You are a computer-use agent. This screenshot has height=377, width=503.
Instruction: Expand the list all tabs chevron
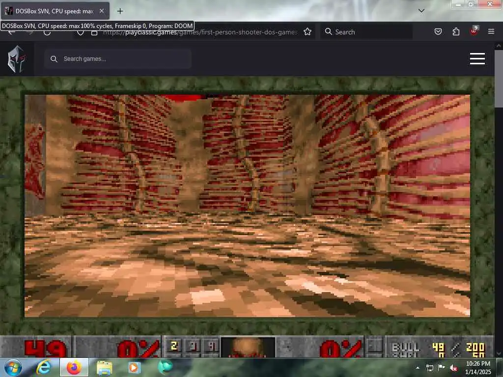click(x=421, y=11)
